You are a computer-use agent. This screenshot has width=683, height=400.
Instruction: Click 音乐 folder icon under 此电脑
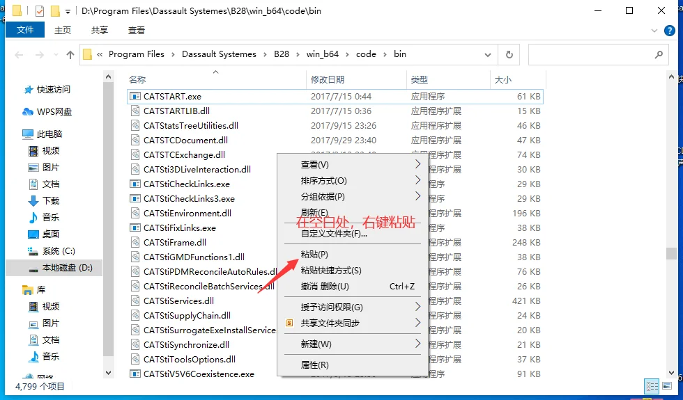33,217
